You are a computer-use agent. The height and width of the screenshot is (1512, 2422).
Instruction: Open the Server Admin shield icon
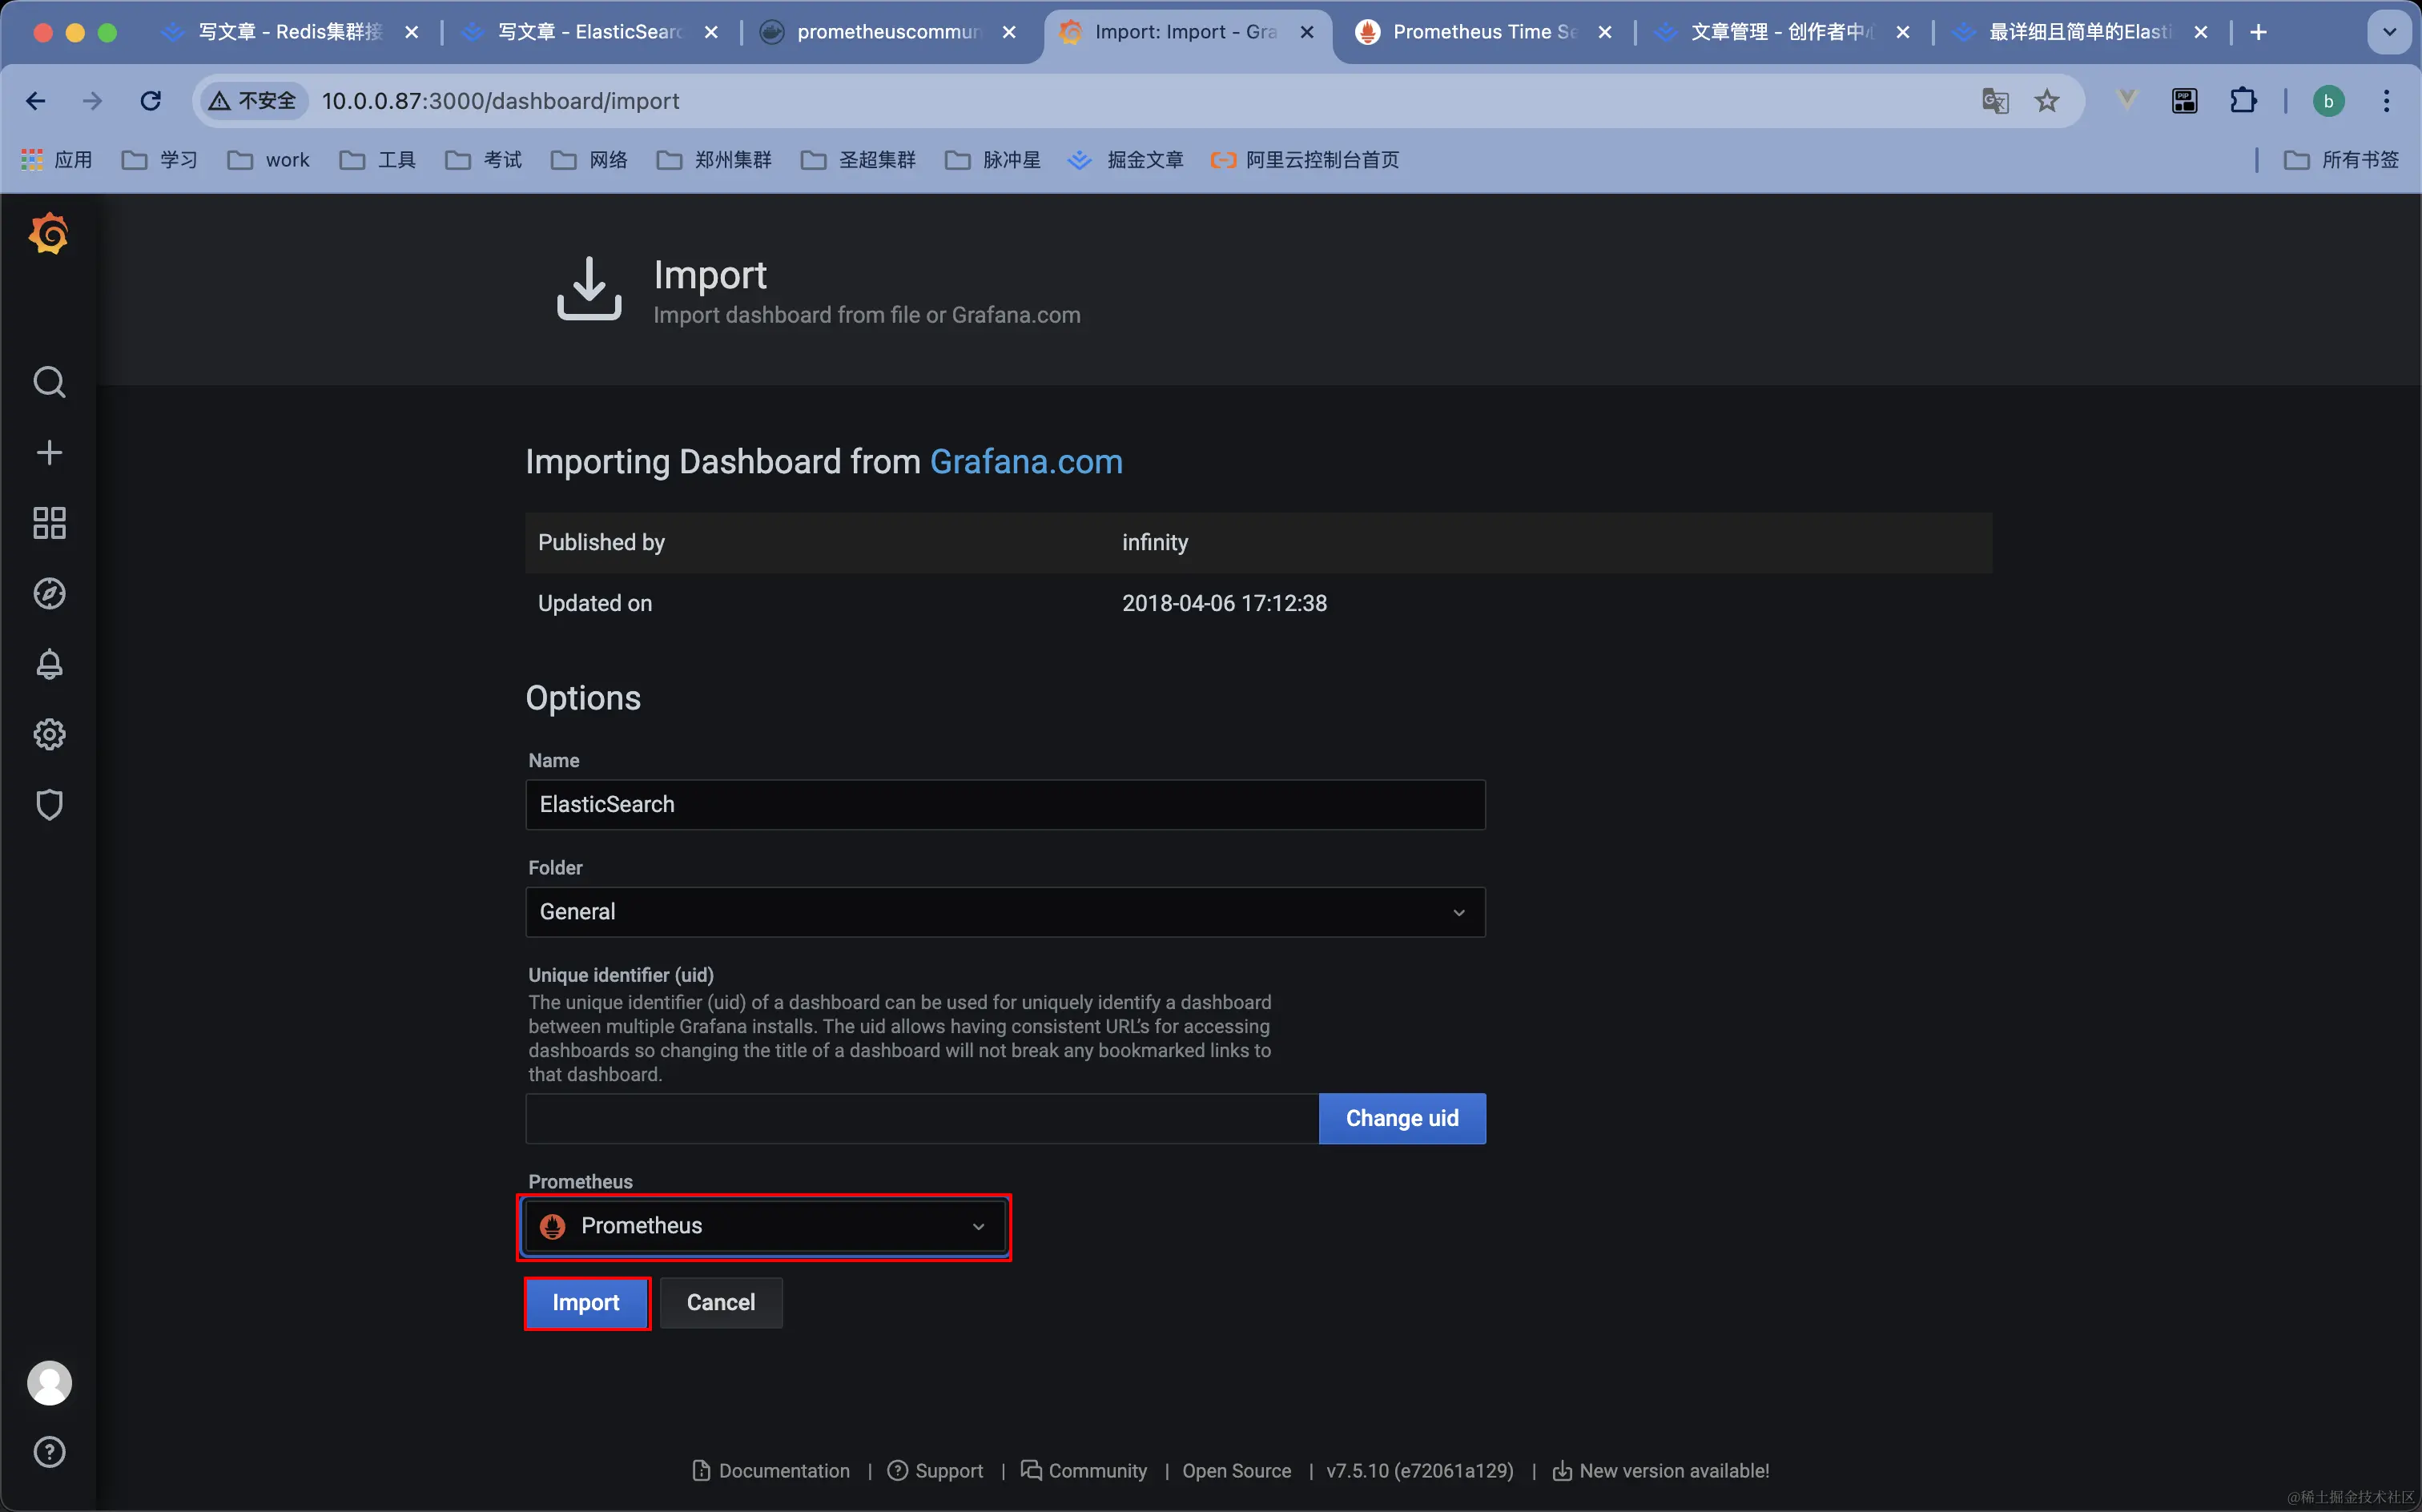[49, 805]
